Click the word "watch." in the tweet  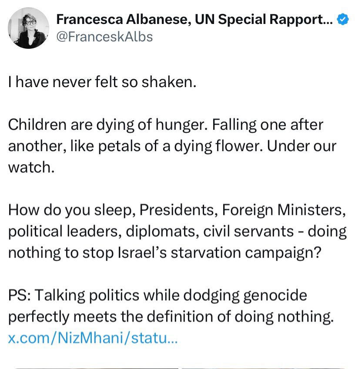(x=31, y=167)
